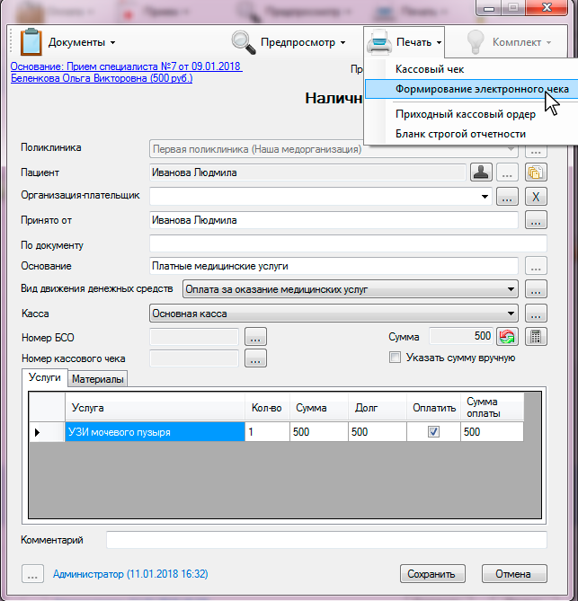Uncheck Оплатить for УЗИ мочевого пузыря
This screenshot has width=578, height=601.
point(433,432)
